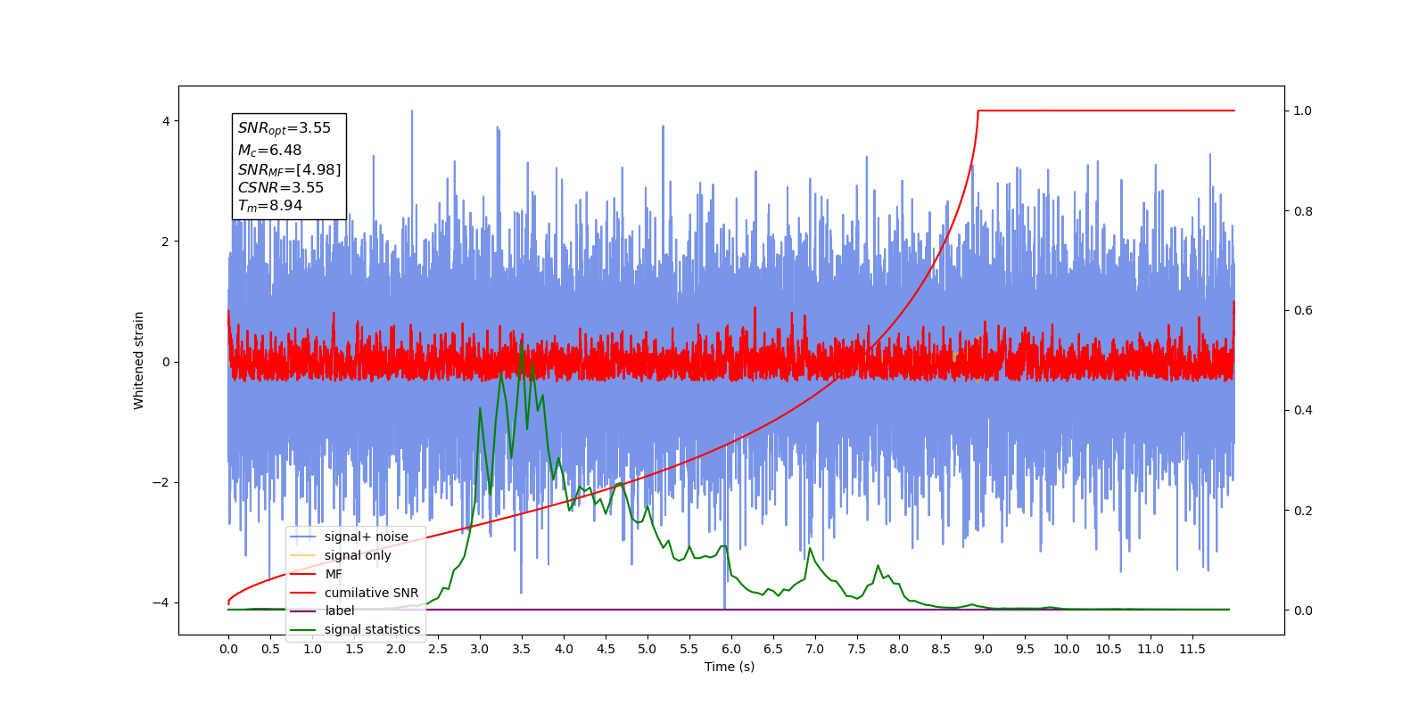Select the 'MF' legend label

[334, 574]
